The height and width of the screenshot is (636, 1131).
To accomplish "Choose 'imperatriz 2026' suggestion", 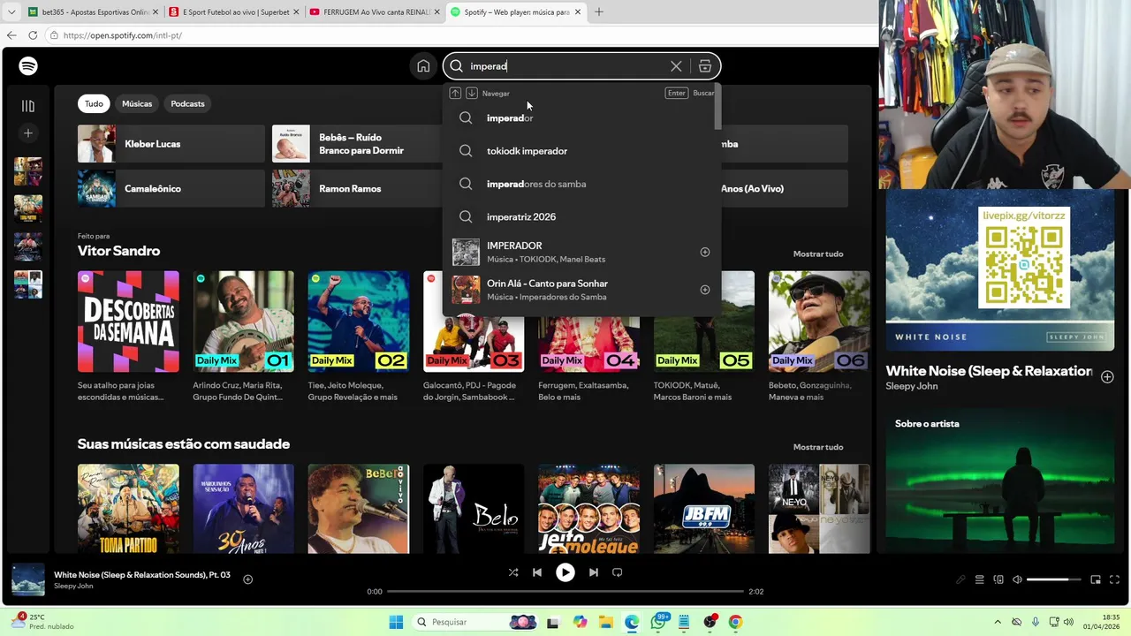I will 581,216.
